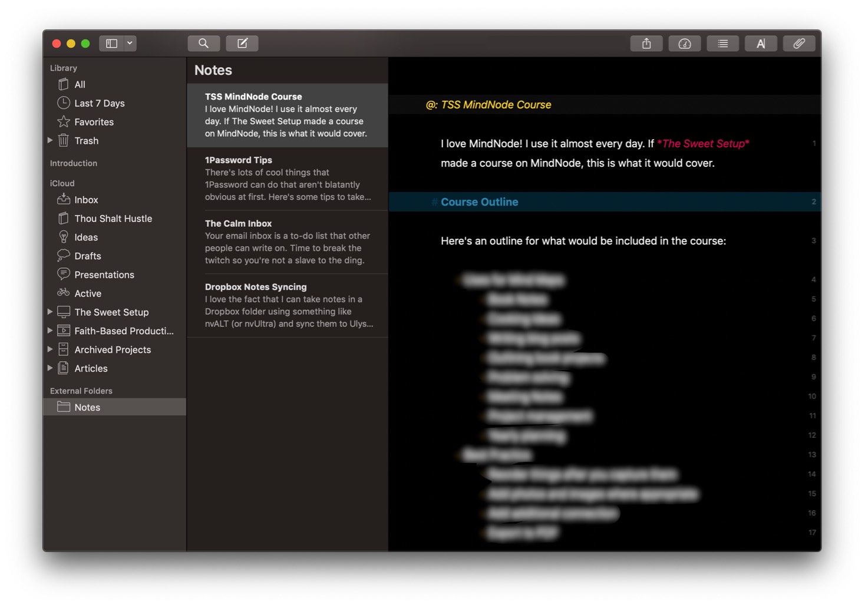This screenshot has width=865, height=608.
Task: Open the markup typography icon
Action: [x=761, y=43]
